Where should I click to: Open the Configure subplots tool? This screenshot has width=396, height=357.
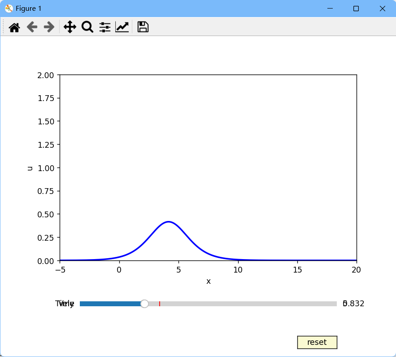coord(104,27)
